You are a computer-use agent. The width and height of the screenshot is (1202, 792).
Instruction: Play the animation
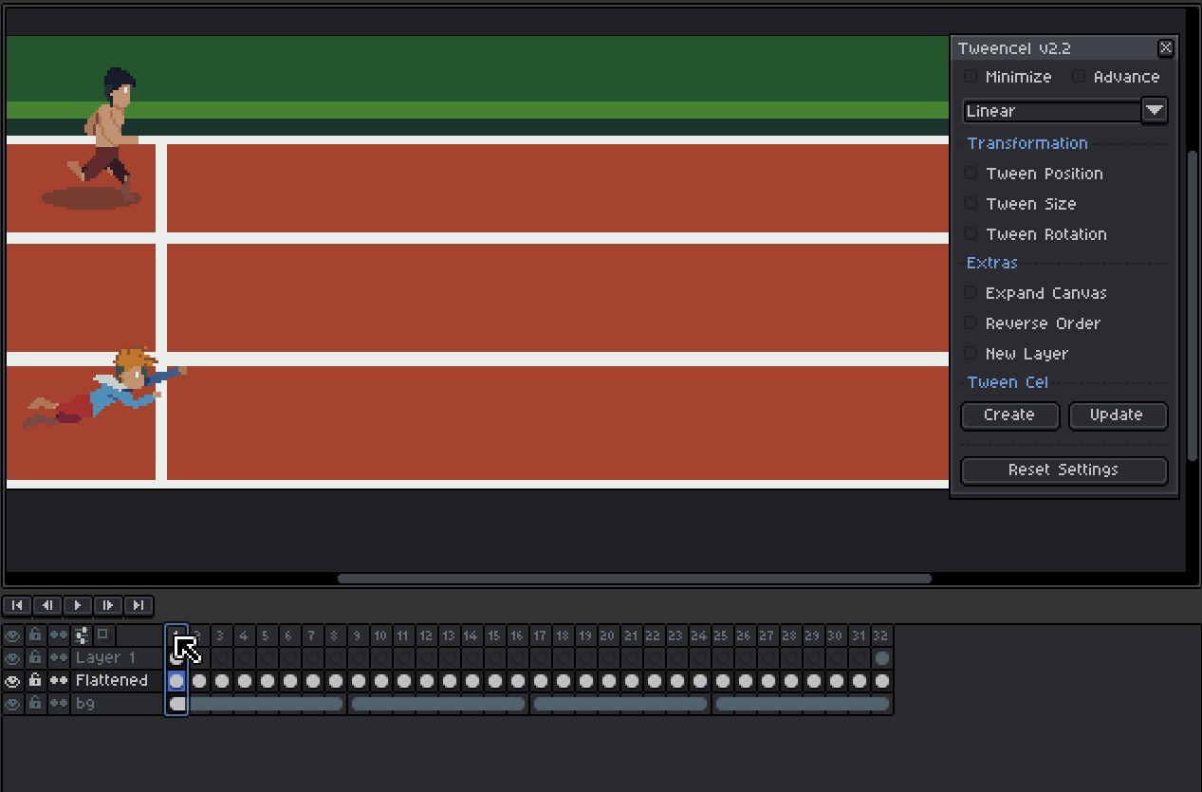pyautogui.click(x=77, y=605)
